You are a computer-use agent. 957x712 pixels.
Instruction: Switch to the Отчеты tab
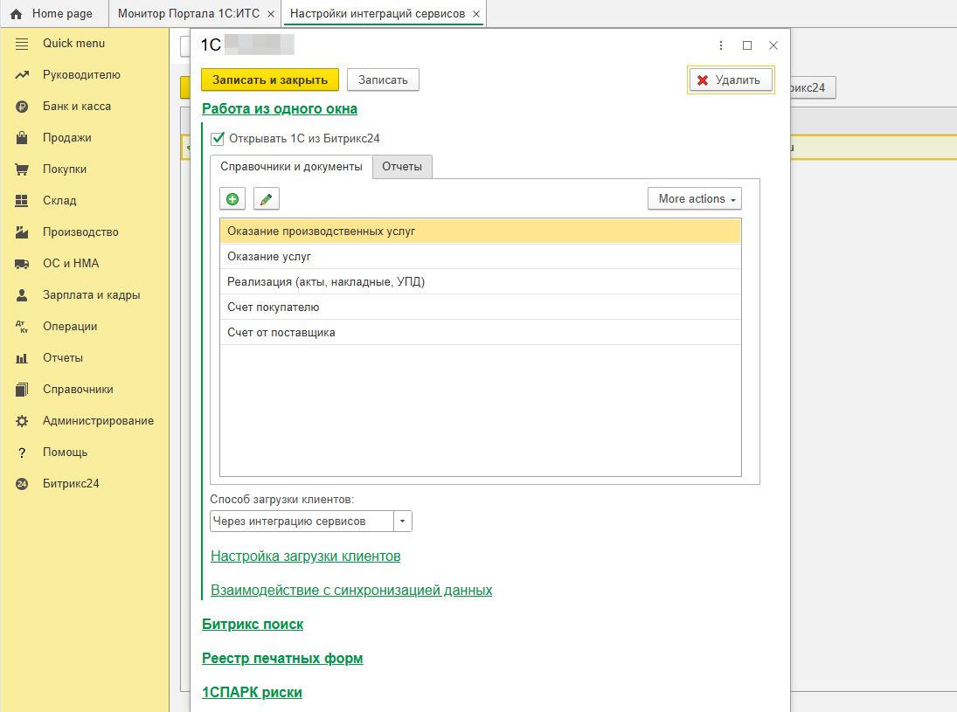pyautogui.click(x=402, y=167)
